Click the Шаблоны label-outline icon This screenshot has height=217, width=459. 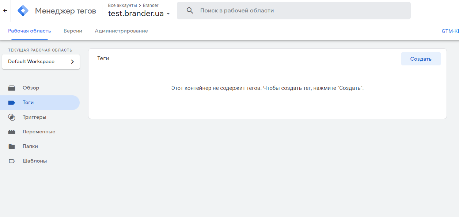(12, 161)
